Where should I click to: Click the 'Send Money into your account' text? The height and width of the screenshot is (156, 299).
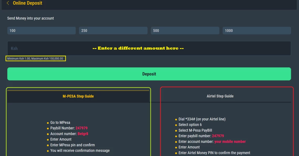pyautogui.click(x=30, y=18)
